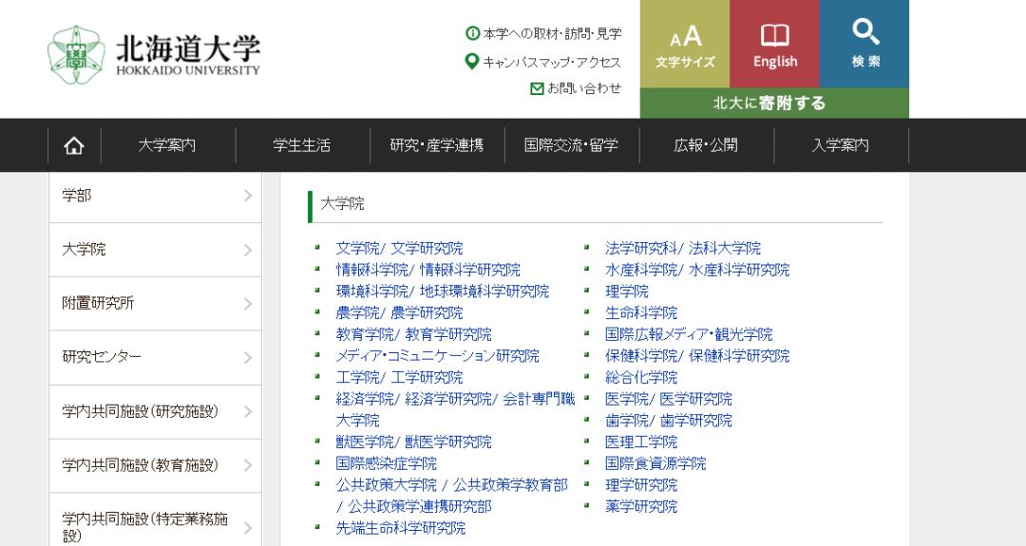Open 工学院/工学研究院 link

click(399, 378)
